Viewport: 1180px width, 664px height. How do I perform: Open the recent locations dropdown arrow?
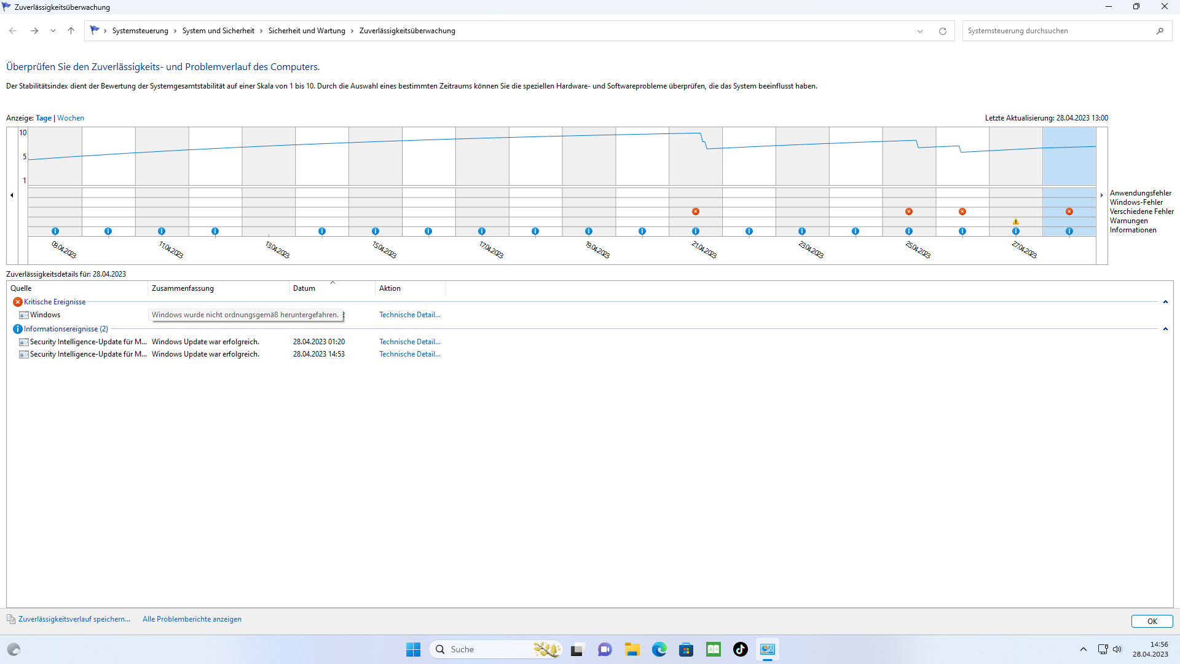(53, 31)
